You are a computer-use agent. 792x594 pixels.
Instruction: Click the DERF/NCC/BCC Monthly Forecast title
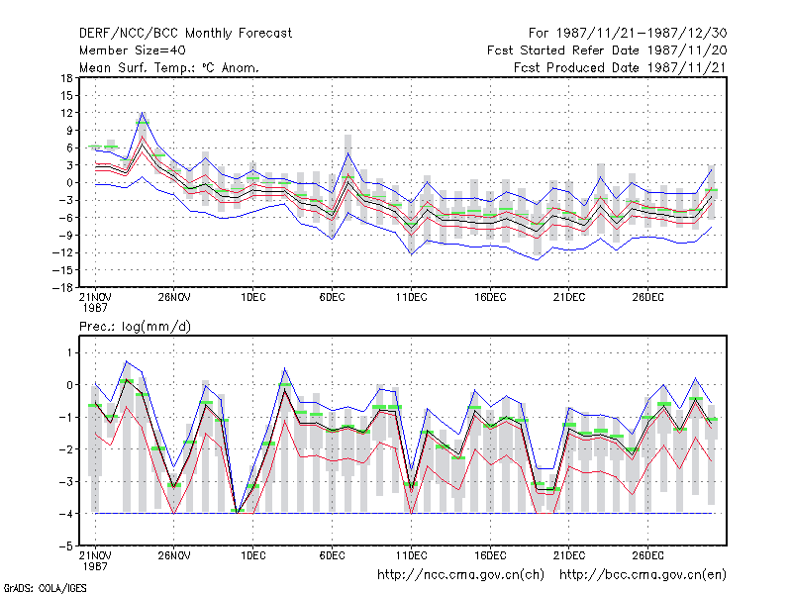coord(185,34)
